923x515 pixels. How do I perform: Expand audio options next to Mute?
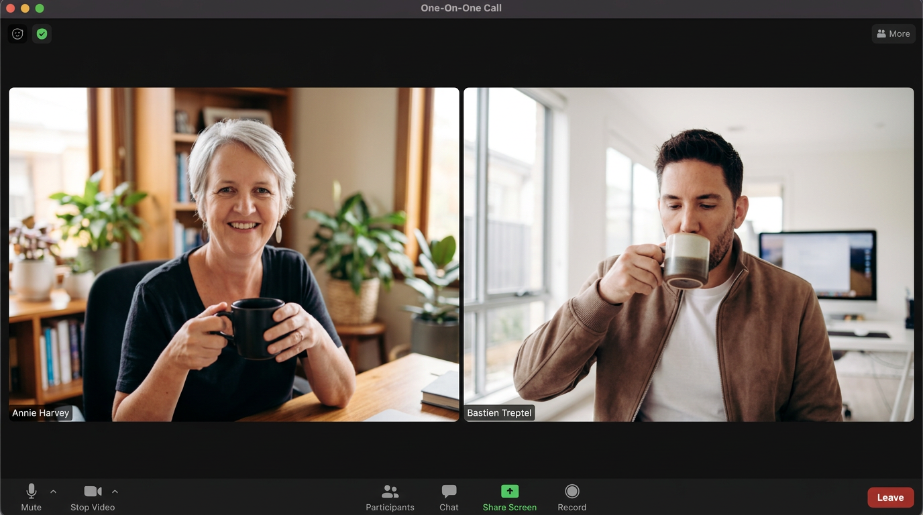click(x=54, y=492)
